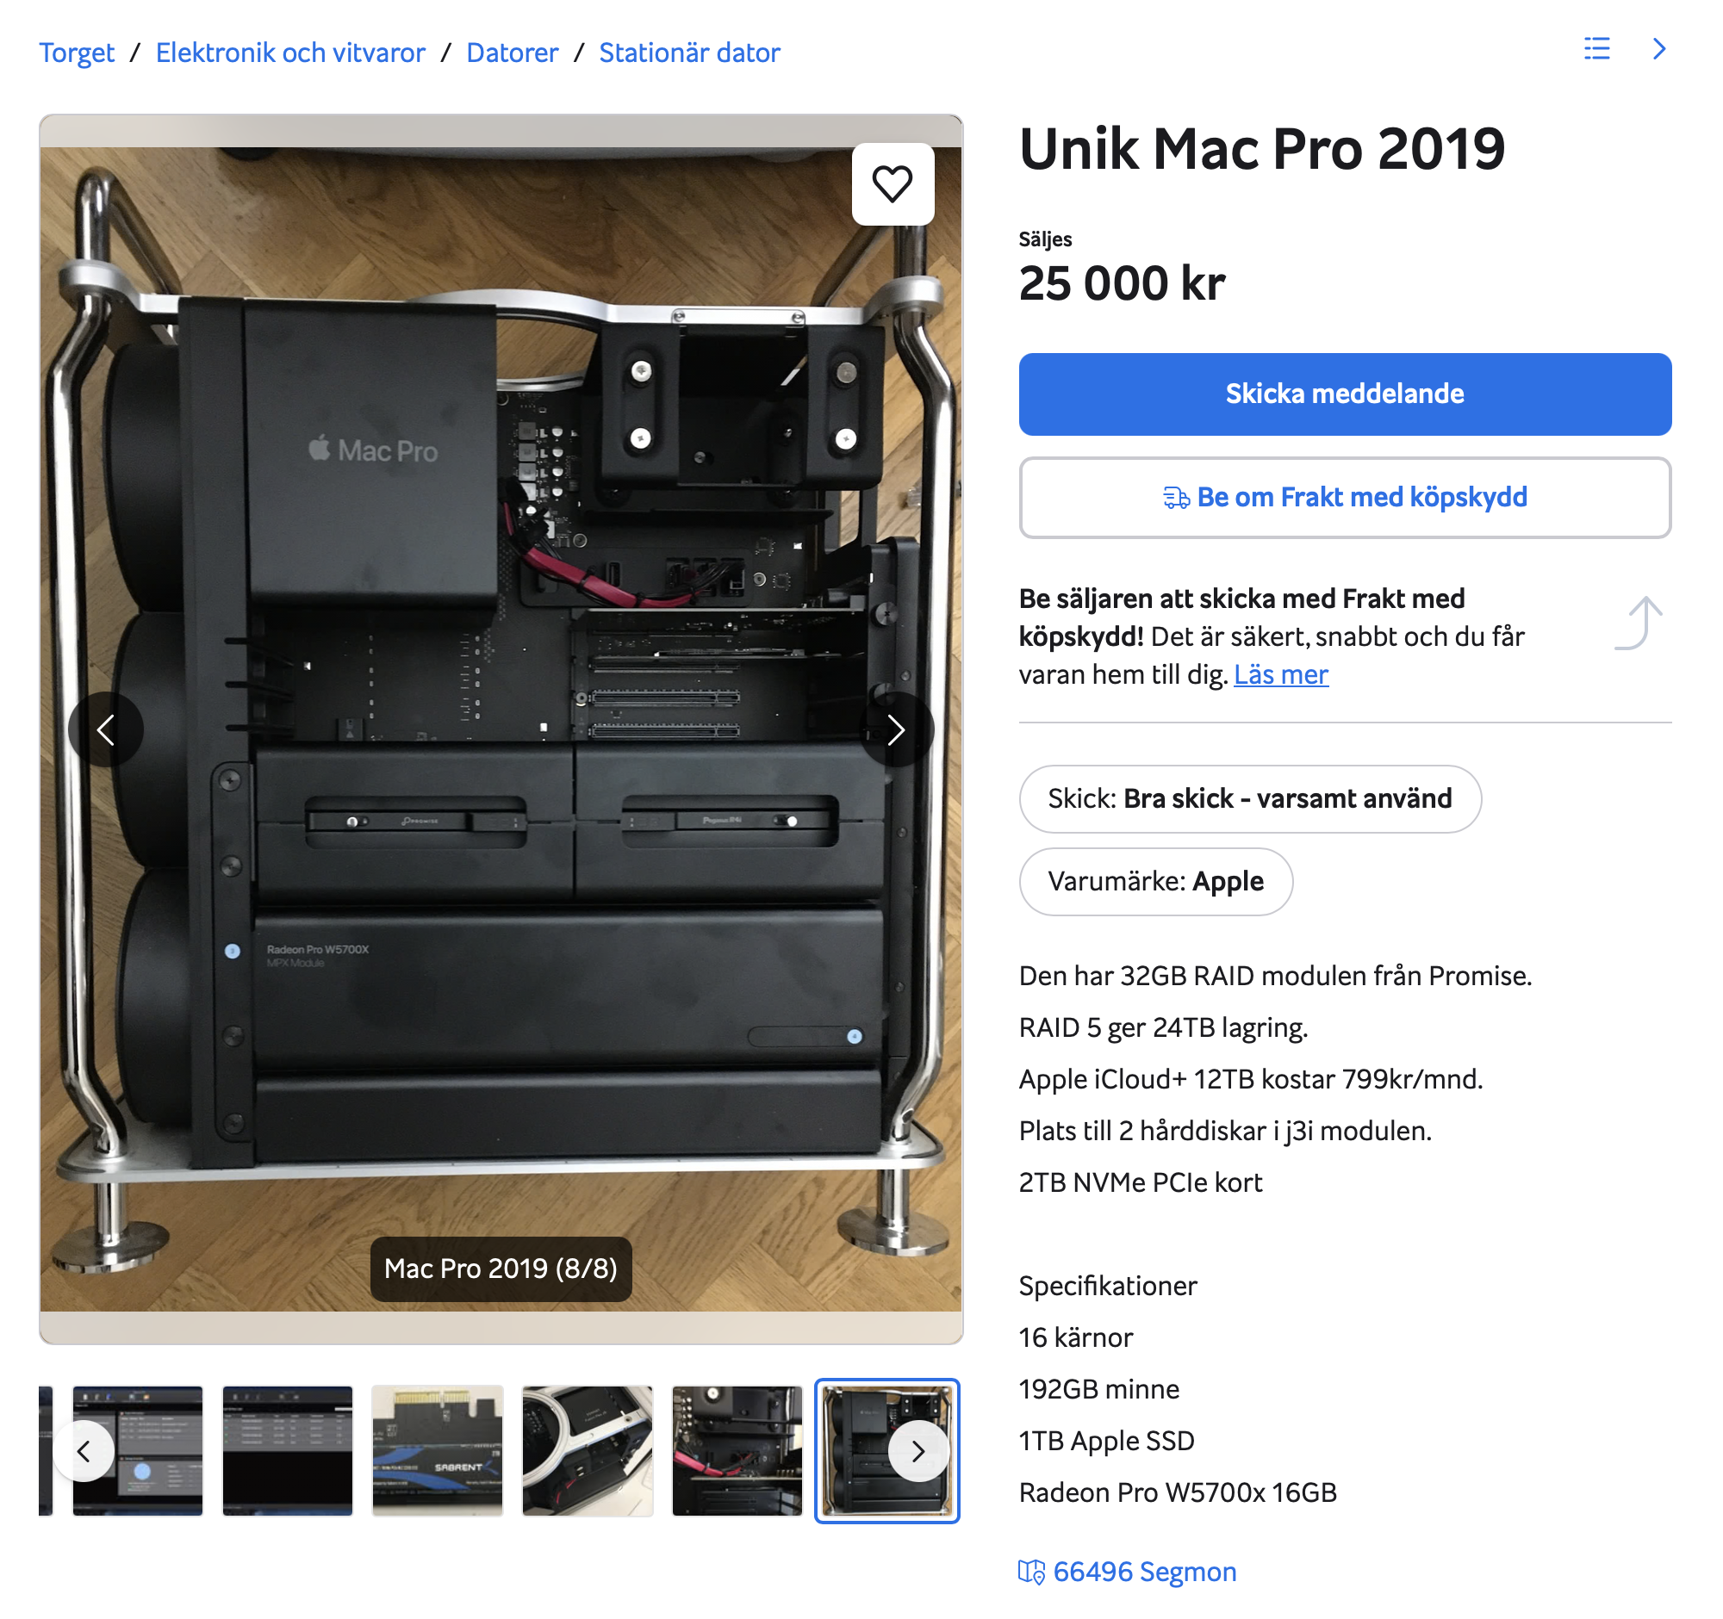Move the thumbnail strip to later photos
The width and height of the screenshot is (1723, 1619).
917,1451
